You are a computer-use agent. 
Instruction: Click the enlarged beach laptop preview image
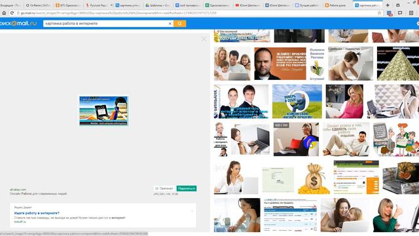pos(103,111)
